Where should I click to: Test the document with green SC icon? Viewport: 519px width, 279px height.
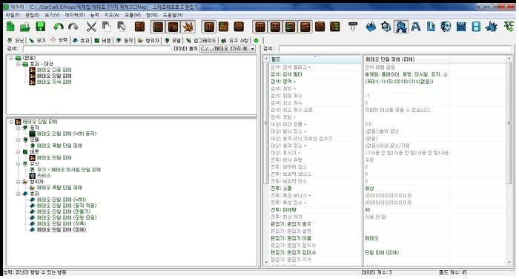509,27
